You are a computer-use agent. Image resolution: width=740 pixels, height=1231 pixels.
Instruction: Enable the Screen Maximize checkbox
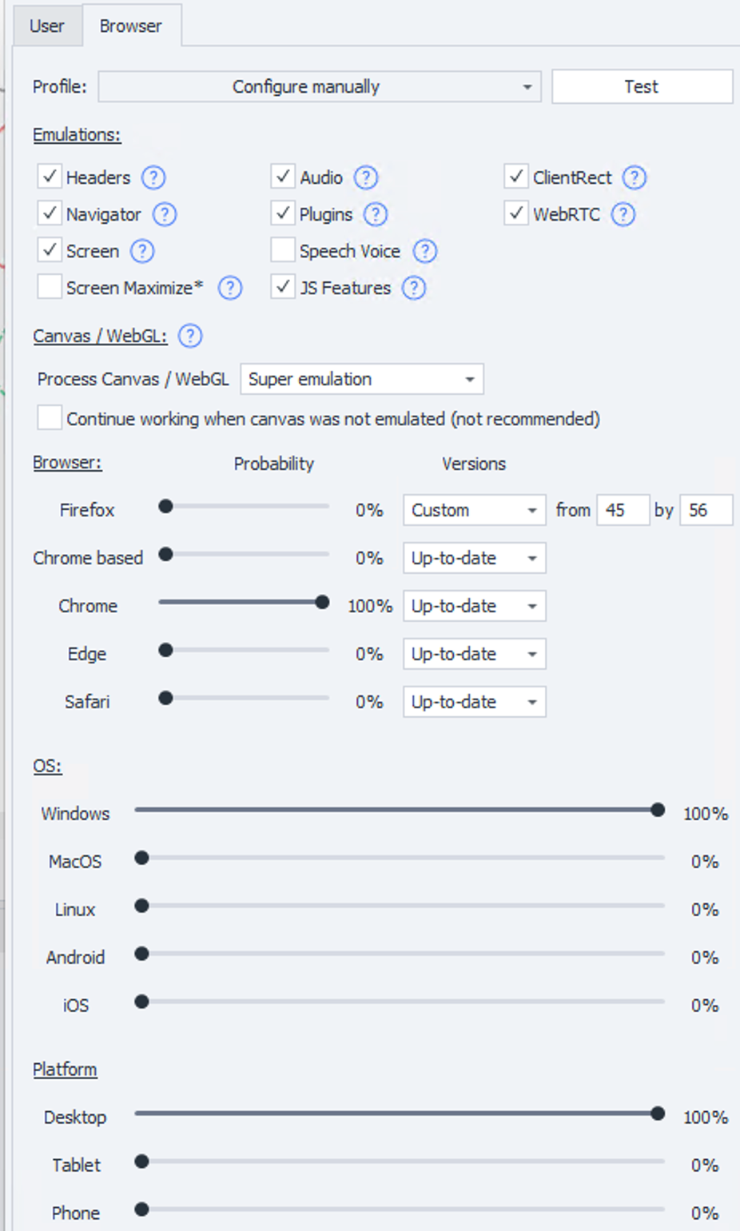coord(50,287)
